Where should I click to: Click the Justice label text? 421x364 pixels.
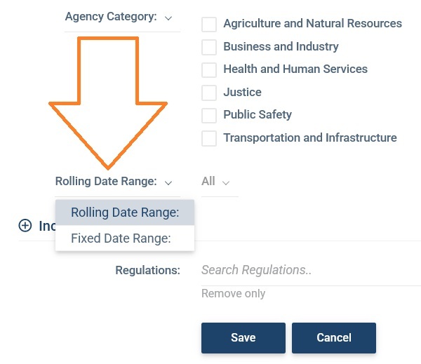click(x=242, y=93)
